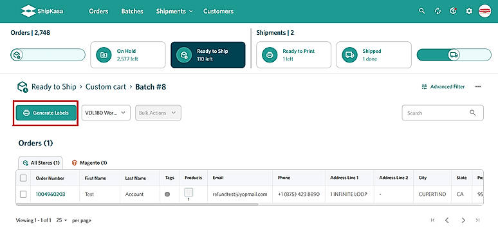
Task: Expand the VDL180 Wor... dropdown
Action: 106,113
